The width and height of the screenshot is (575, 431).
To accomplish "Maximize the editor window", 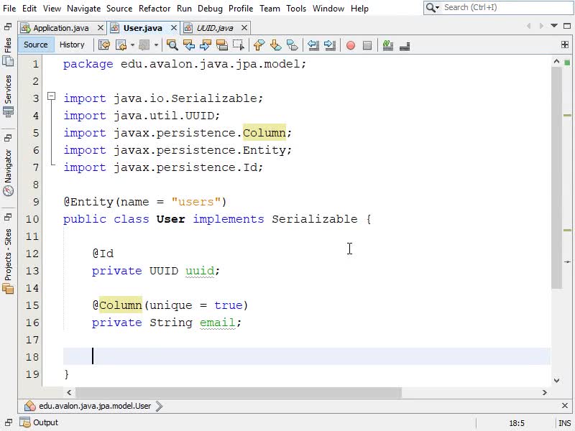I will [x=567, y=26].
